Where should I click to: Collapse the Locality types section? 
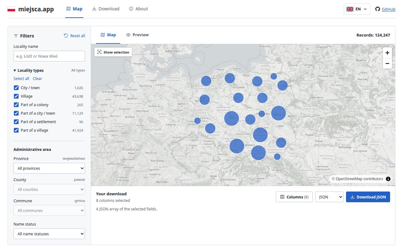coord(29,70)
